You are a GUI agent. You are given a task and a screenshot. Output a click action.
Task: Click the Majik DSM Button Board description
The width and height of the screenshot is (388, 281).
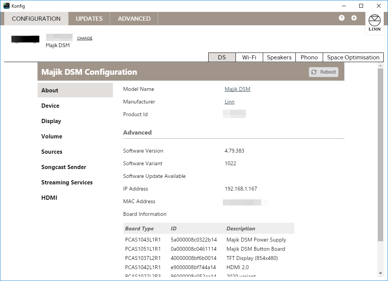[x=255, y=249]
